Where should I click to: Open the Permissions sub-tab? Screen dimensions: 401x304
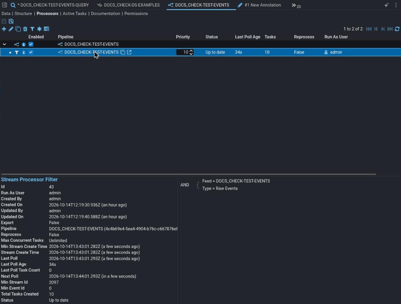136,14
